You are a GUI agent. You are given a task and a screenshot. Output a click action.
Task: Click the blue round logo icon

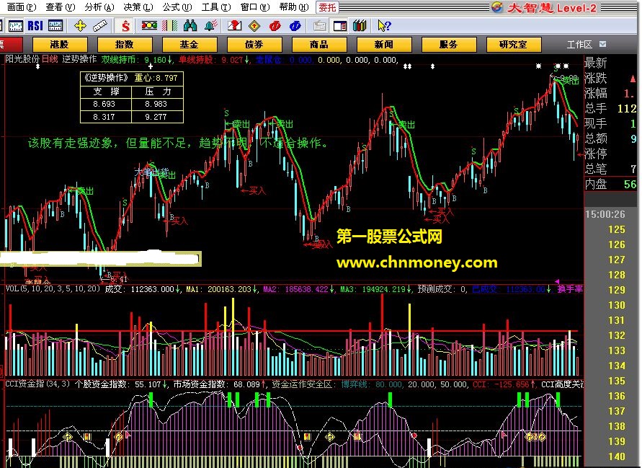[295, 26]
